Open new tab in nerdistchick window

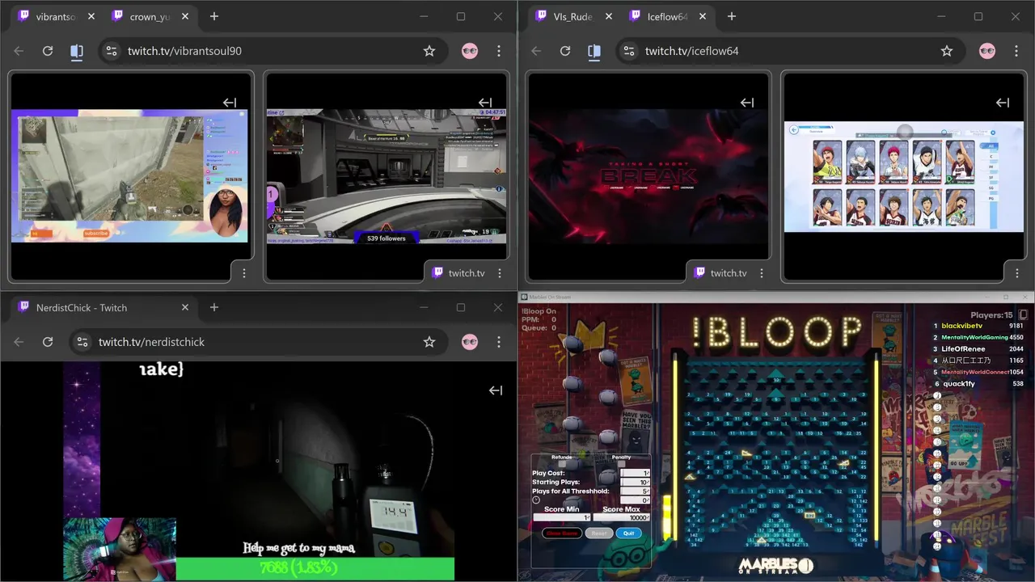point(214,307)
